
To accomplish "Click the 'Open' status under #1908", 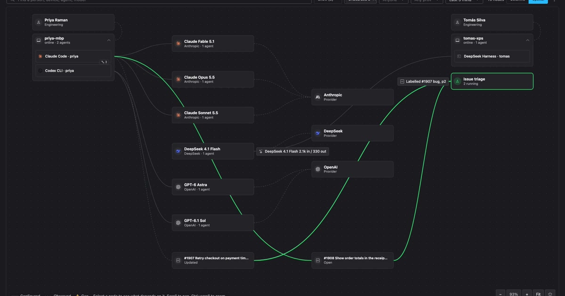I will click(x=328, y=263).
